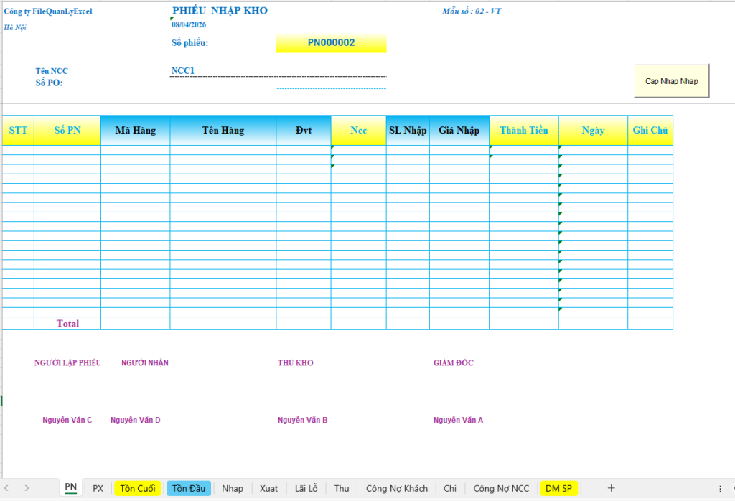
Task: Switch to the Lãi Lỗ sheet
Action: [x=306, y=488]
